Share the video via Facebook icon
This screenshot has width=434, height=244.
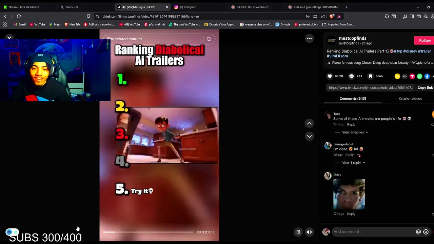click(427, 76)
